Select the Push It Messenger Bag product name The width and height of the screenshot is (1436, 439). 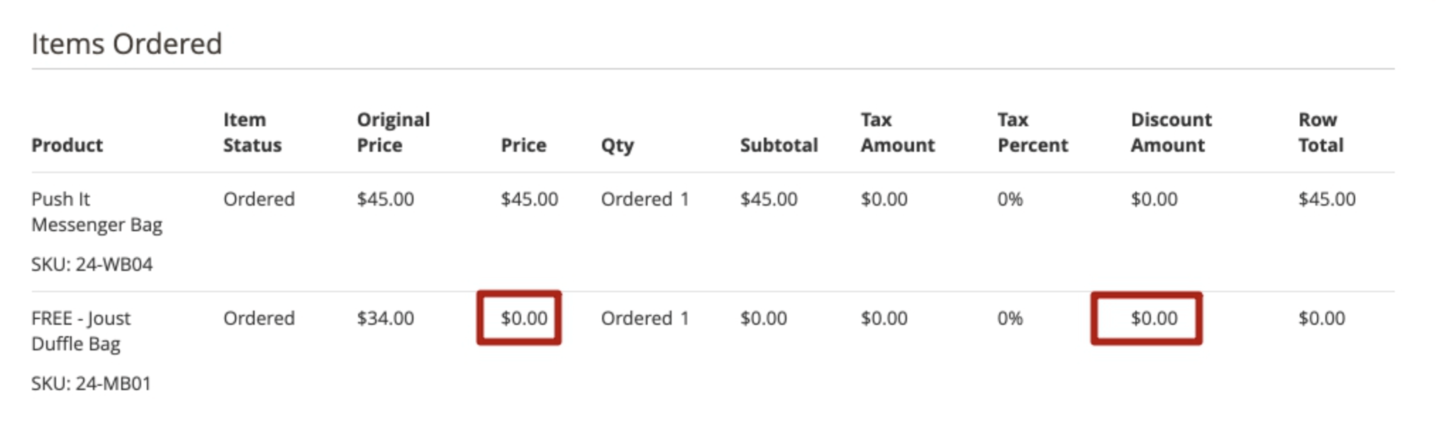coord(96,212)
